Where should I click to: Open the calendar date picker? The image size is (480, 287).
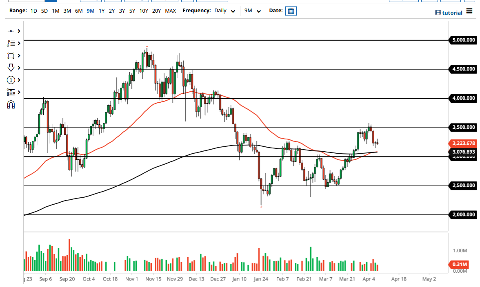point(291,11)
